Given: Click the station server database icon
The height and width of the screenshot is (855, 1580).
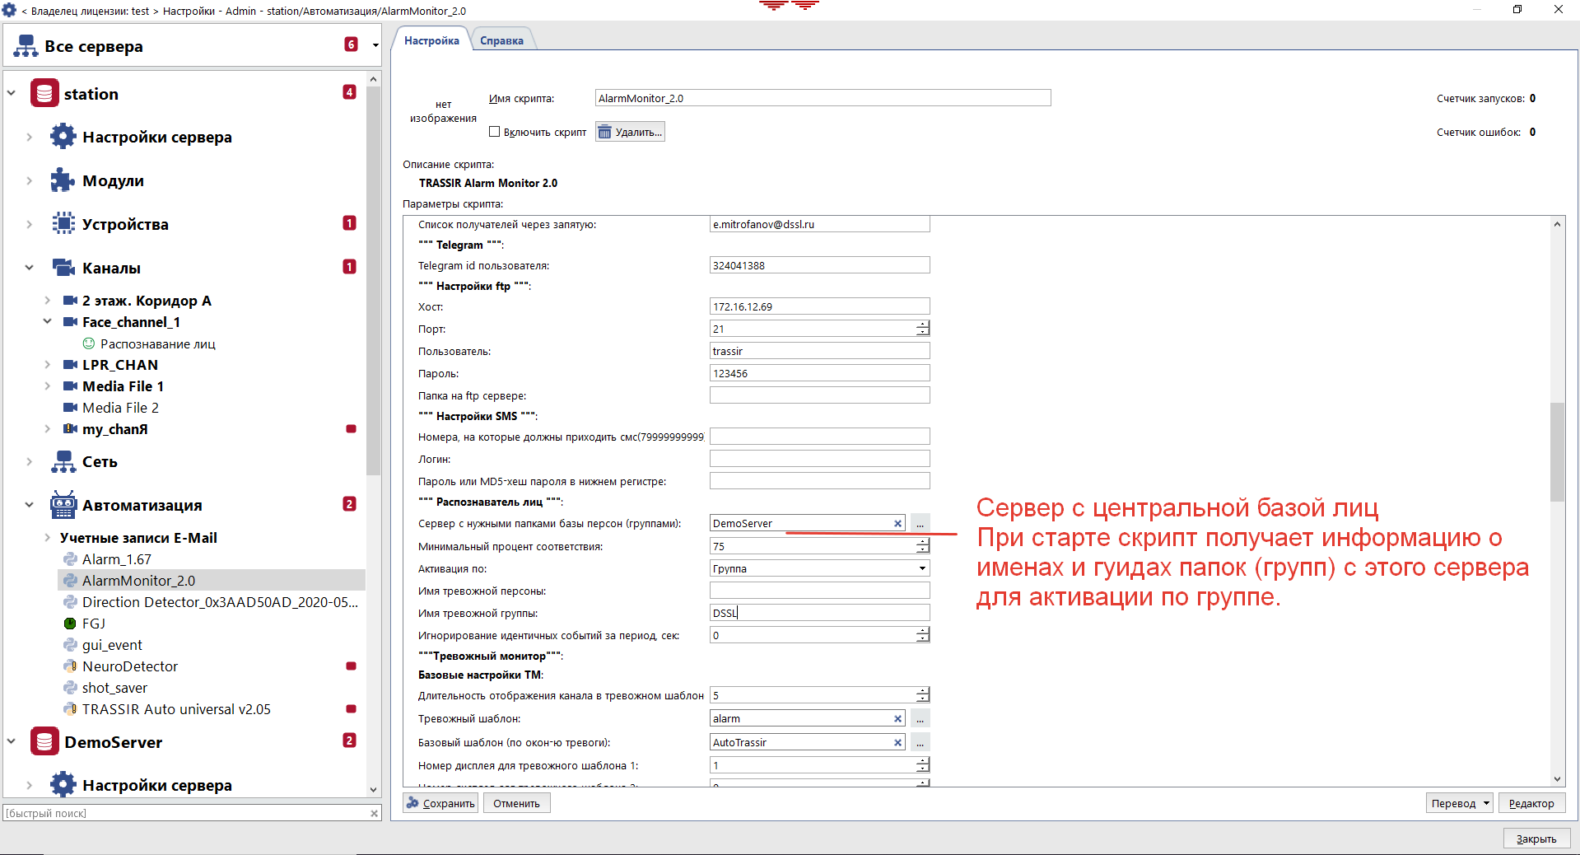Looking at the screenshot, I should coord(44,93).
